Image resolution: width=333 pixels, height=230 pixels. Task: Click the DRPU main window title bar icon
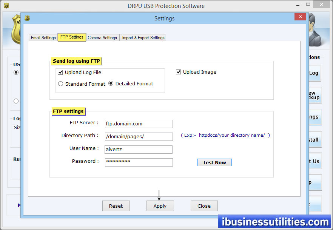(x=6, y=6)
